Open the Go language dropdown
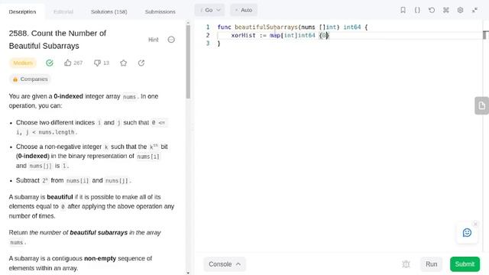 (209, 10)
